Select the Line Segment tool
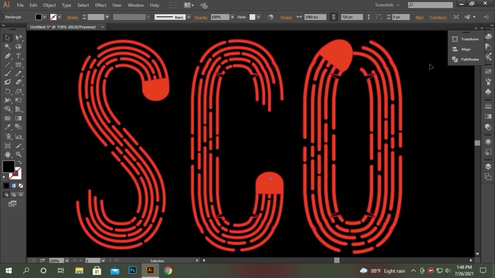The image size is (495, 278). 7,65
